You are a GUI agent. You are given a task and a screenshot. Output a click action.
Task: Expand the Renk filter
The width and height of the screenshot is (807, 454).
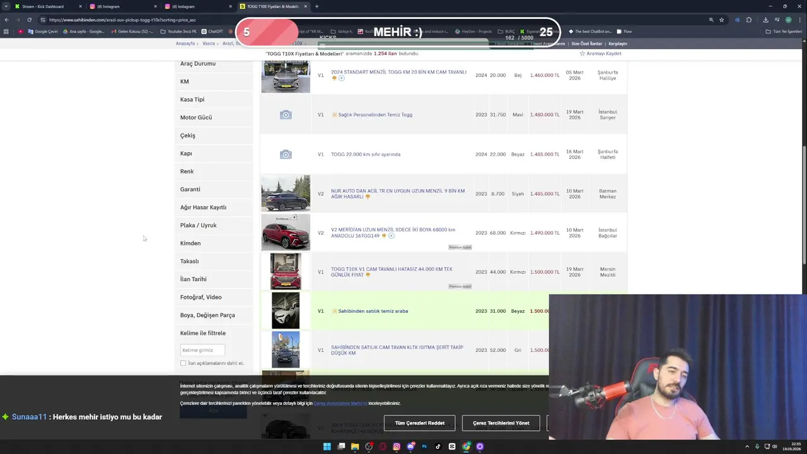coord(214,172)
